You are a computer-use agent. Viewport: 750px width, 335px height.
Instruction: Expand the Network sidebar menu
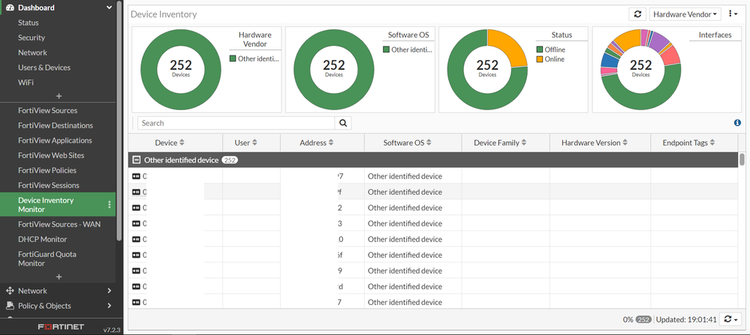[58, 291]
